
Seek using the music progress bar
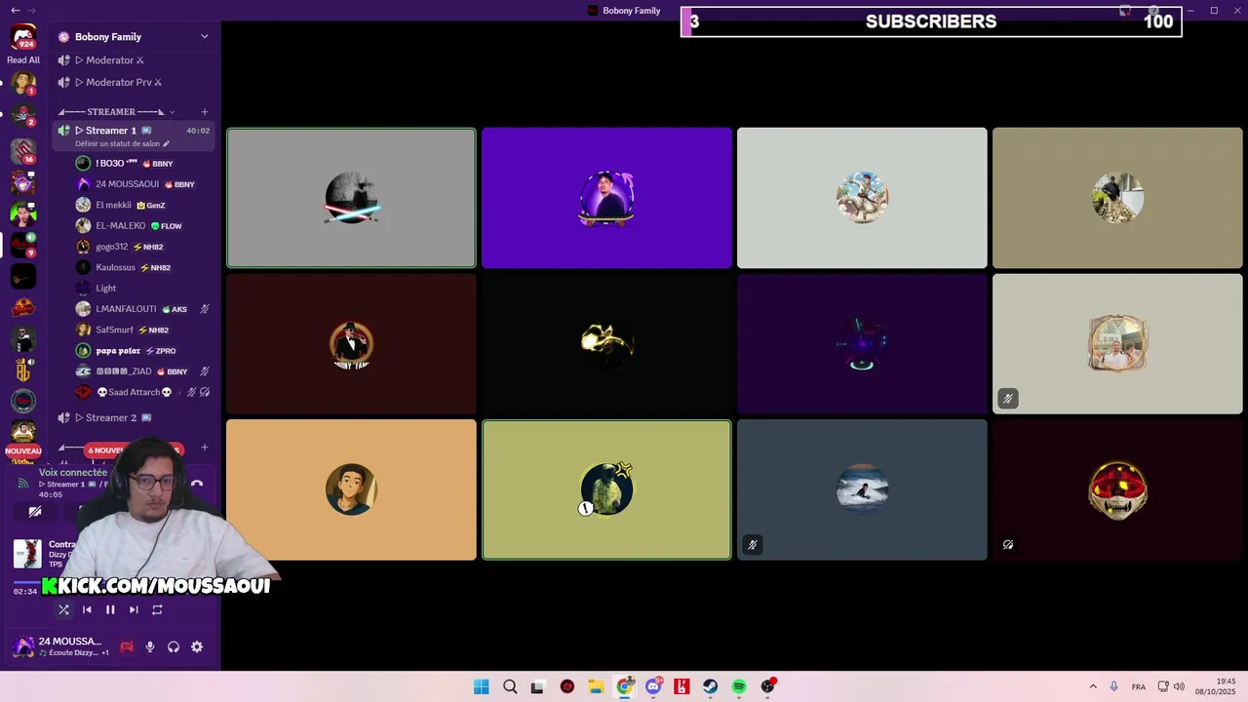[27, 583]
